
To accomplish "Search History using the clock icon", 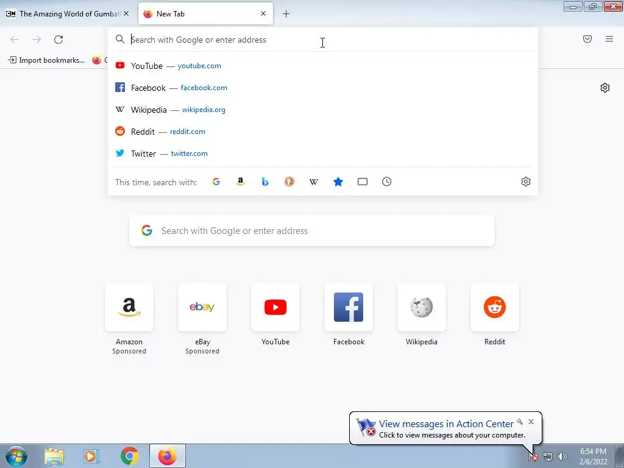I will pyautogui.click(x=387, y=182).
